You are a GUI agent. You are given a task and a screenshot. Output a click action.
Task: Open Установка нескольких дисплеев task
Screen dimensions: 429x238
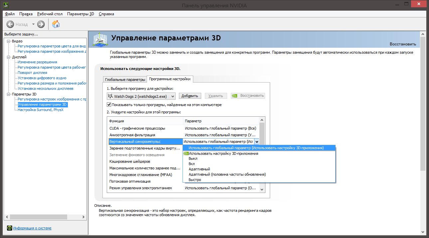pyautogui.click(x=46, y=89)
